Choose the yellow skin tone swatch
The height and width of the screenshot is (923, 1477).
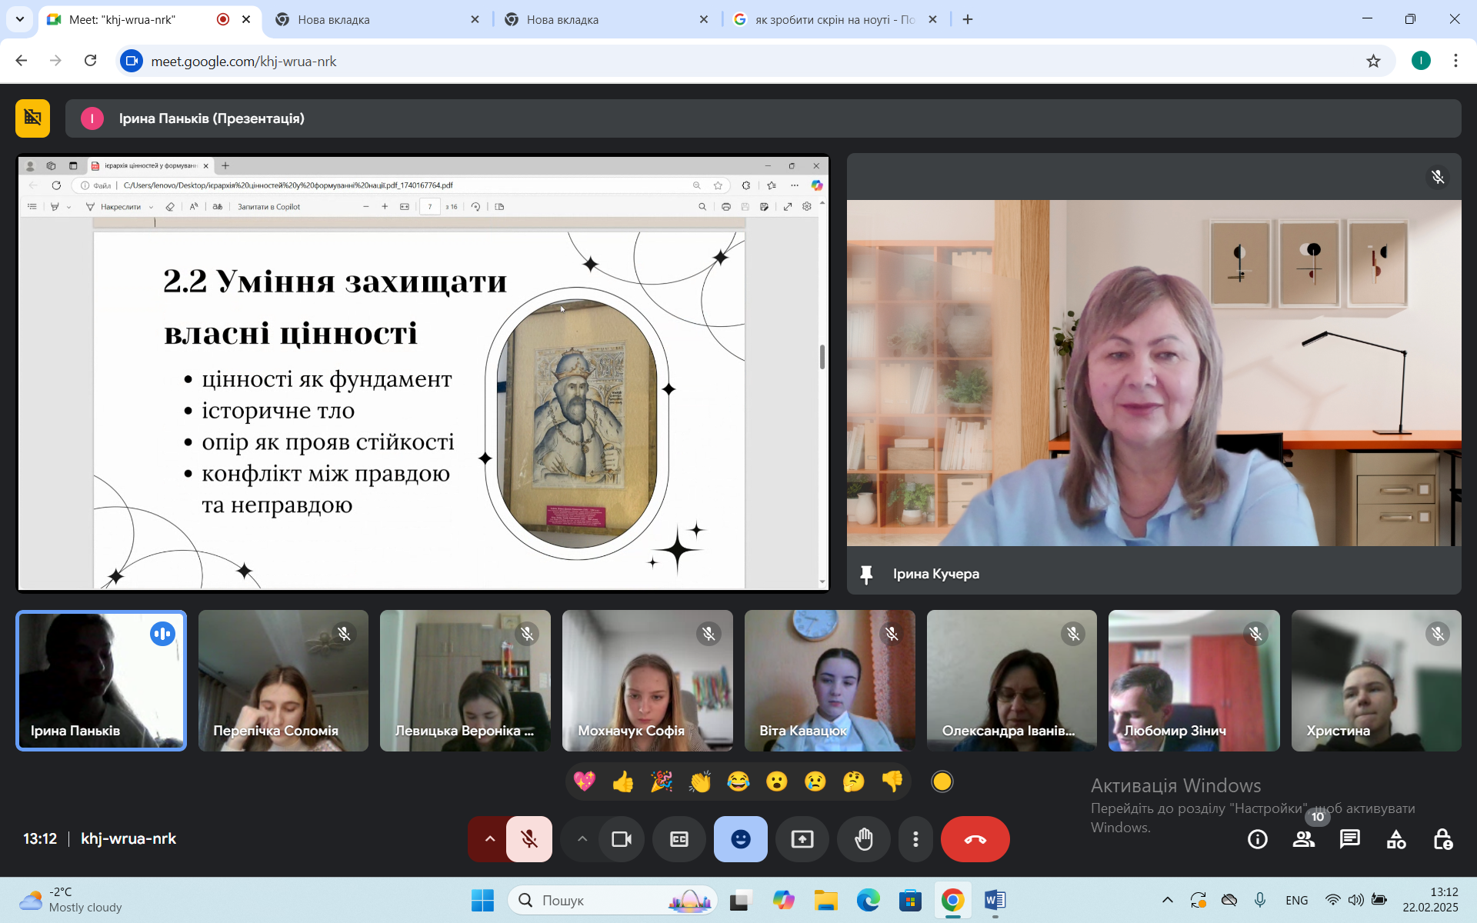942,781
